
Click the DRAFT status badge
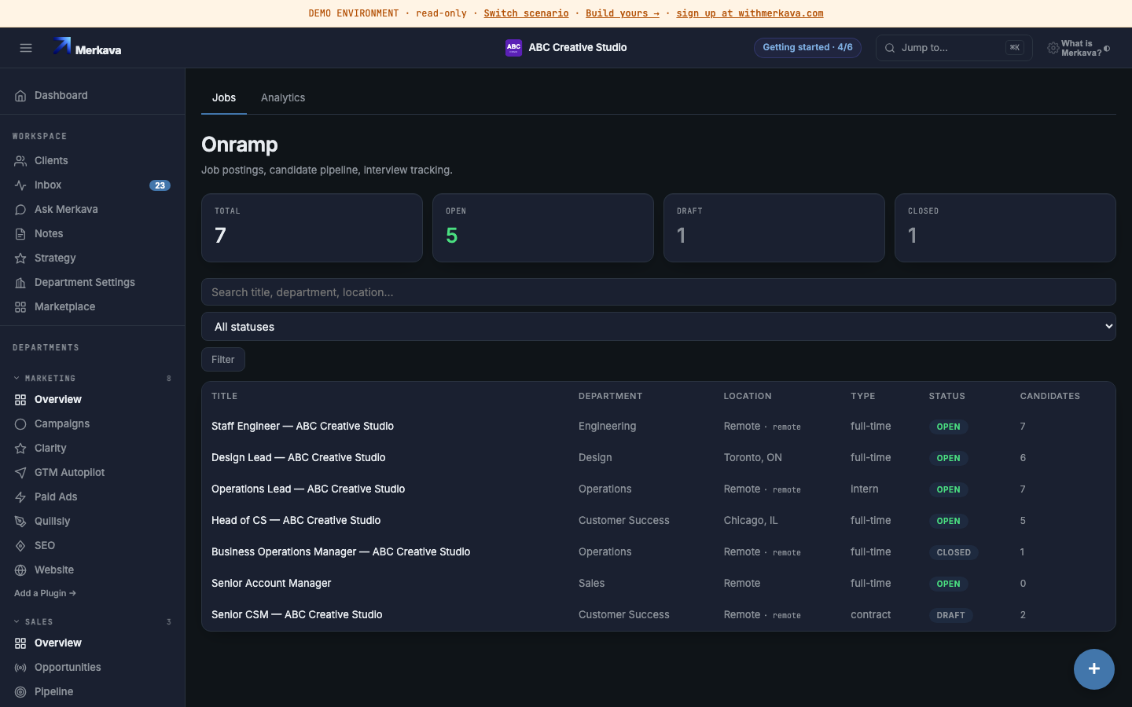coord(951,615)
